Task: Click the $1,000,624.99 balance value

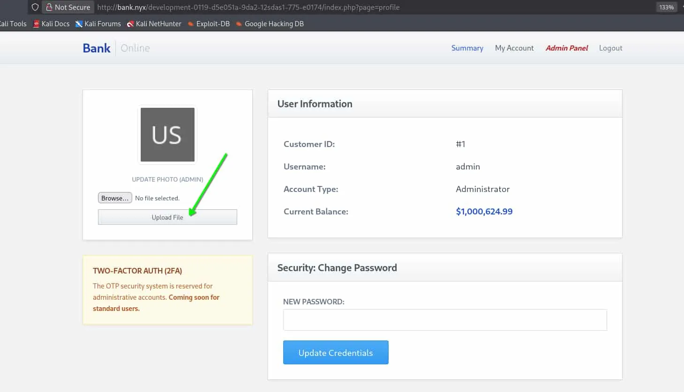Action: point(484,212)
